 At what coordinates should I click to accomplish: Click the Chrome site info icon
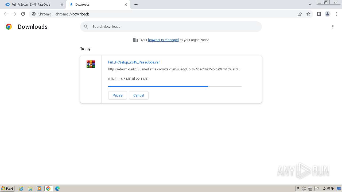click(x=34, y=14)
